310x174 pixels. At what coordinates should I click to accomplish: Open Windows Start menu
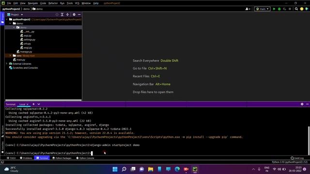click(115, 169)
